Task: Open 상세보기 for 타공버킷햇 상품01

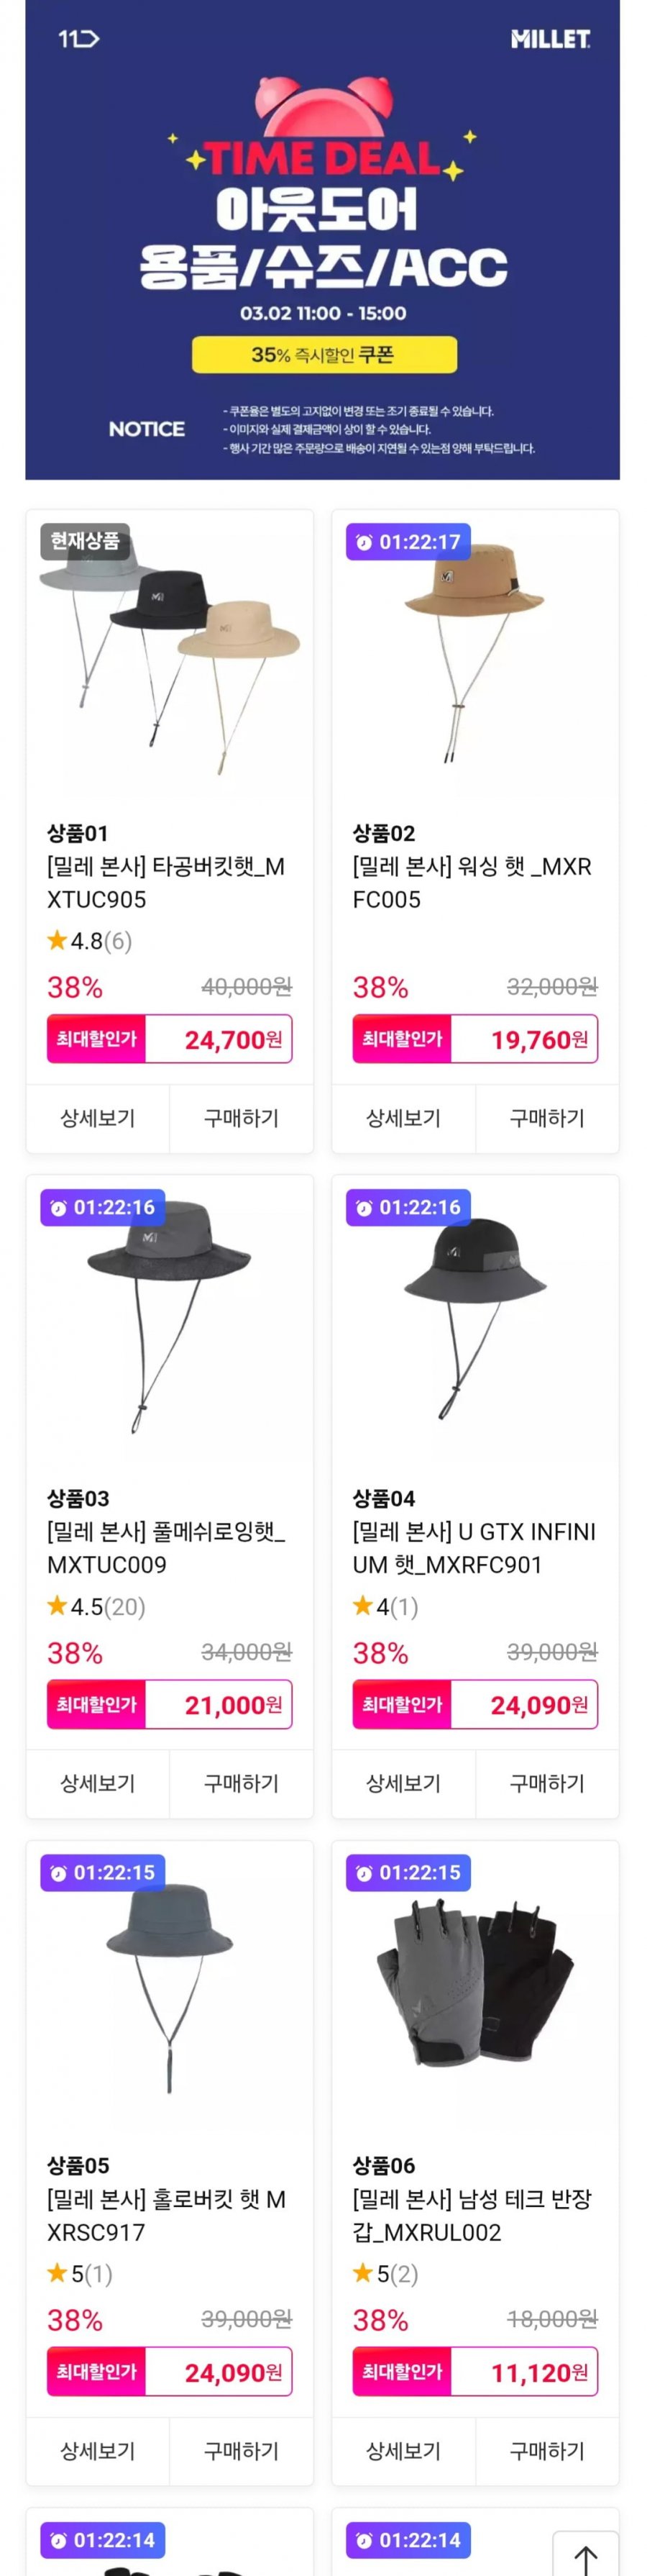Action: (97, 1118)
